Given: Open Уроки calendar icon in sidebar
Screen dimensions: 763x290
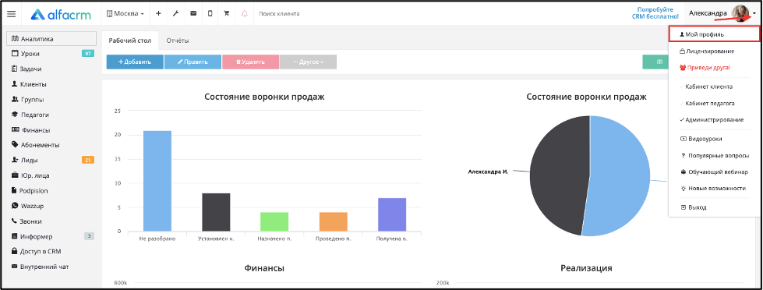Looking at the screenshot, I should pos(15,54).
